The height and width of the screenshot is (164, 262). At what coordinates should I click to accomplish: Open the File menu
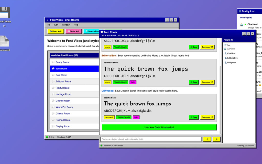coord(48,25)
